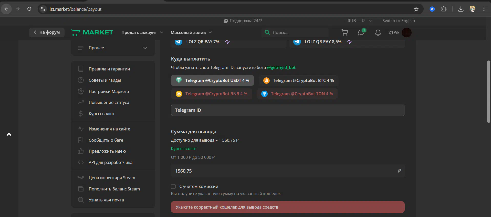Click the search magnifier icon
The width and height of the screenshot is (491, 217).
267,32
